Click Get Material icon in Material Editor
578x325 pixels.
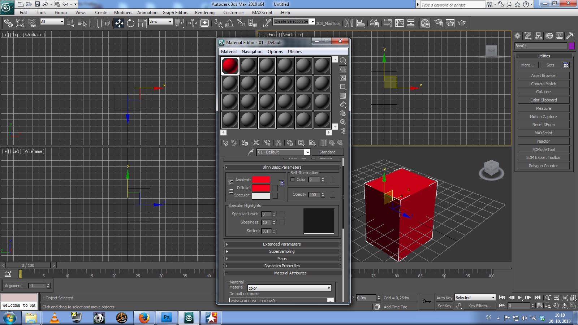pyautogui.click(x=225, y=143)
